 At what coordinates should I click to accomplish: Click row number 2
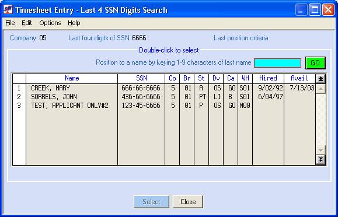[x=19, y=97]
